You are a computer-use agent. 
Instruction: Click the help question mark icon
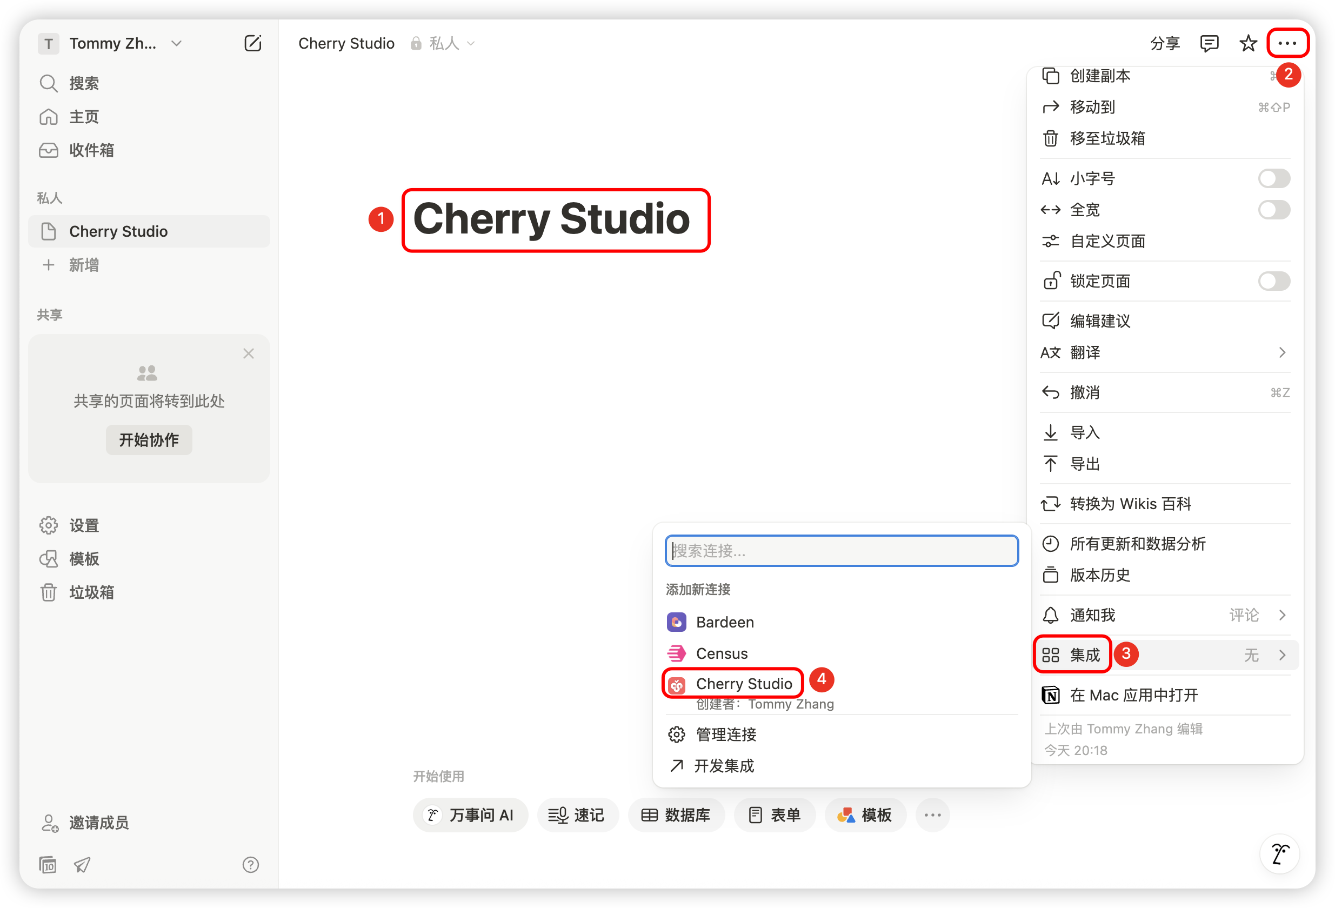pyautogui.click(x=250, y=864)
